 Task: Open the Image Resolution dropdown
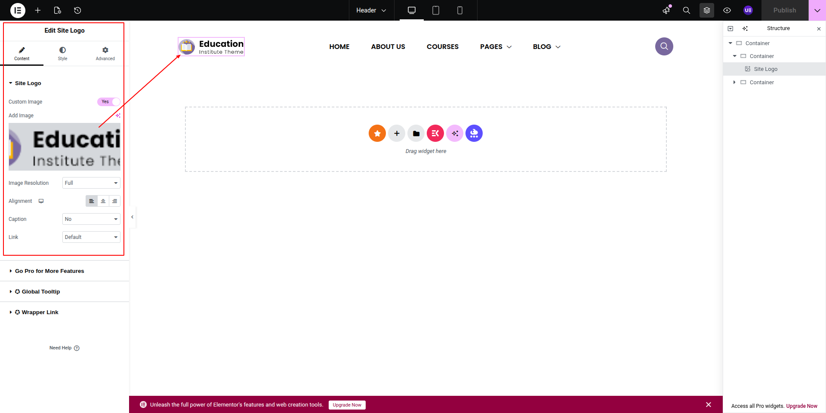click(x=91, y=183)
